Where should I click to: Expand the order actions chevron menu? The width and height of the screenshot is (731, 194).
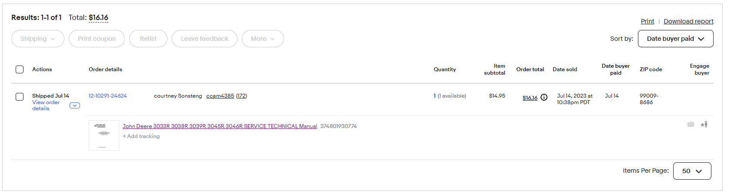coord(75,105)
